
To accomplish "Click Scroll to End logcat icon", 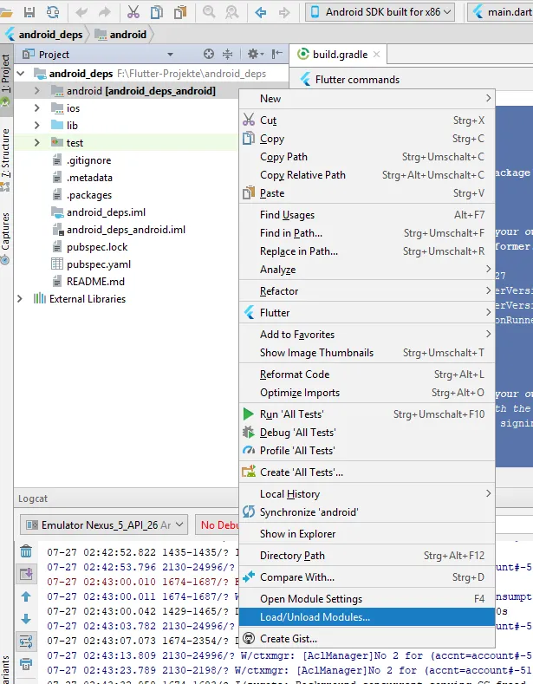I will [x=26, y=574].
